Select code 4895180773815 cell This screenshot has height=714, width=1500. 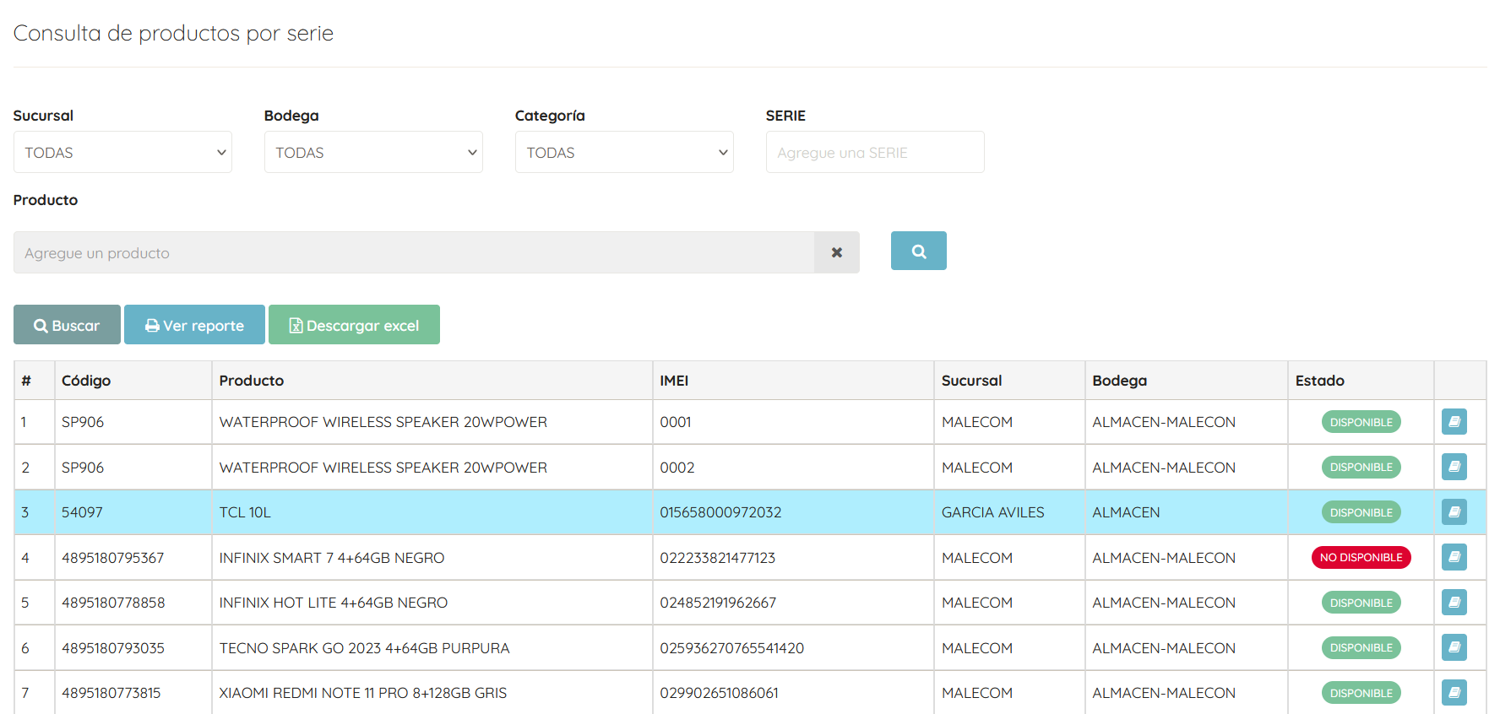point(133,693)
